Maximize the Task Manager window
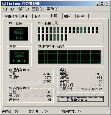Image resolution: width=111 pixels, height=115 pixels. [102, 4]
